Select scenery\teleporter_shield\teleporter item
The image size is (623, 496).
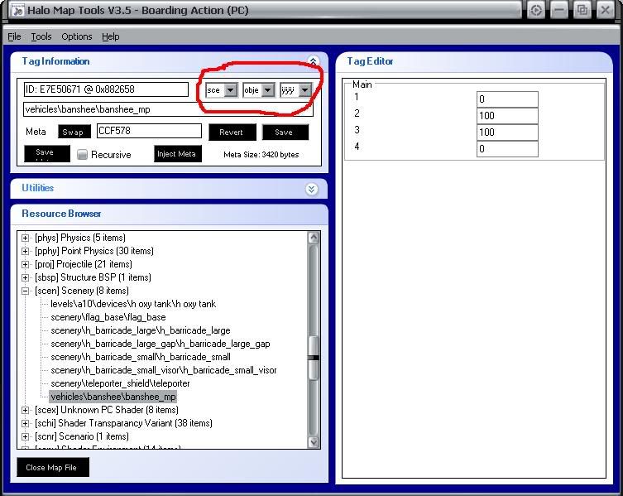[x=120, y=383]
